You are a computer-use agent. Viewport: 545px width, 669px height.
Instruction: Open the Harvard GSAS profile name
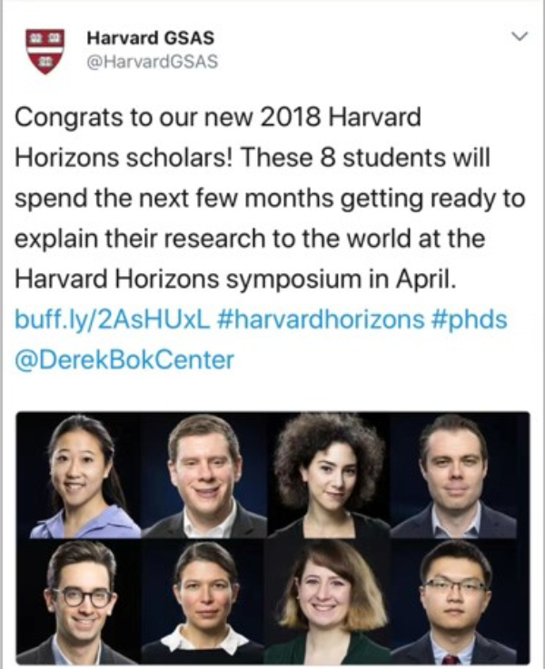click(x=150, y=38)
